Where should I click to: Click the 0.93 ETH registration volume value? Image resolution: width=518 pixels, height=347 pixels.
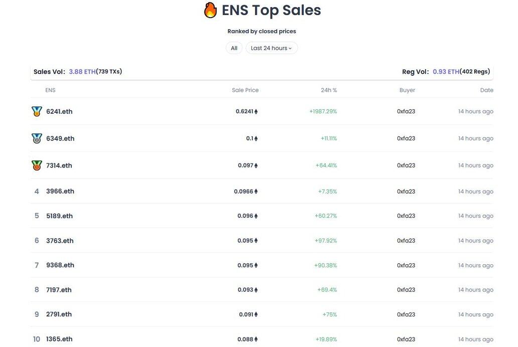coord(446,72)
